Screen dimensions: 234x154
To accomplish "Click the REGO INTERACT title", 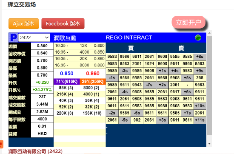I will 129,37.
